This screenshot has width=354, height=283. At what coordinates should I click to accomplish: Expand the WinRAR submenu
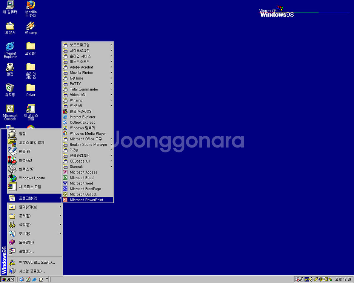(x=88, y=106)
